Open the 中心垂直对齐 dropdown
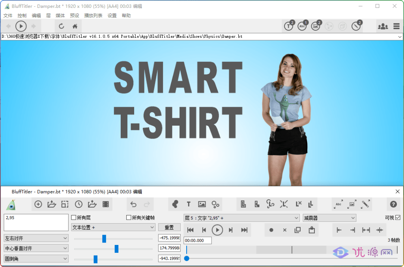Image resolution: width=404 pixels, height=267 pixels. 36,248
